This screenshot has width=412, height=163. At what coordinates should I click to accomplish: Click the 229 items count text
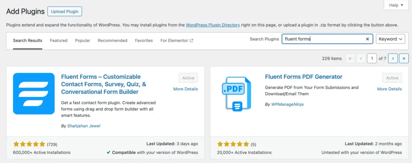coord(332,58)
